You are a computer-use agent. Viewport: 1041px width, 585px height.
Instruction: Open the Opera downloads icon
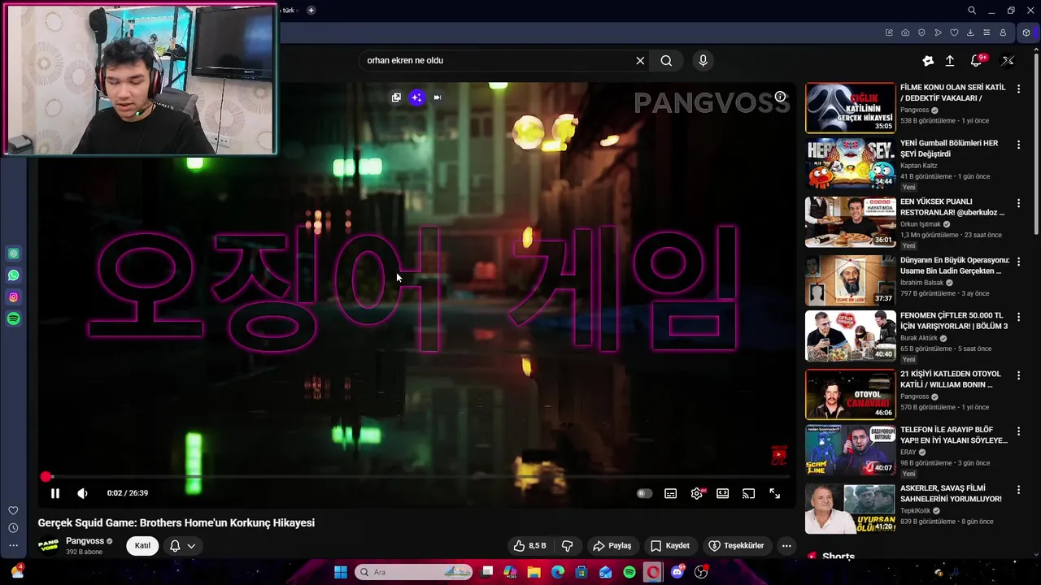click(970, 32)
